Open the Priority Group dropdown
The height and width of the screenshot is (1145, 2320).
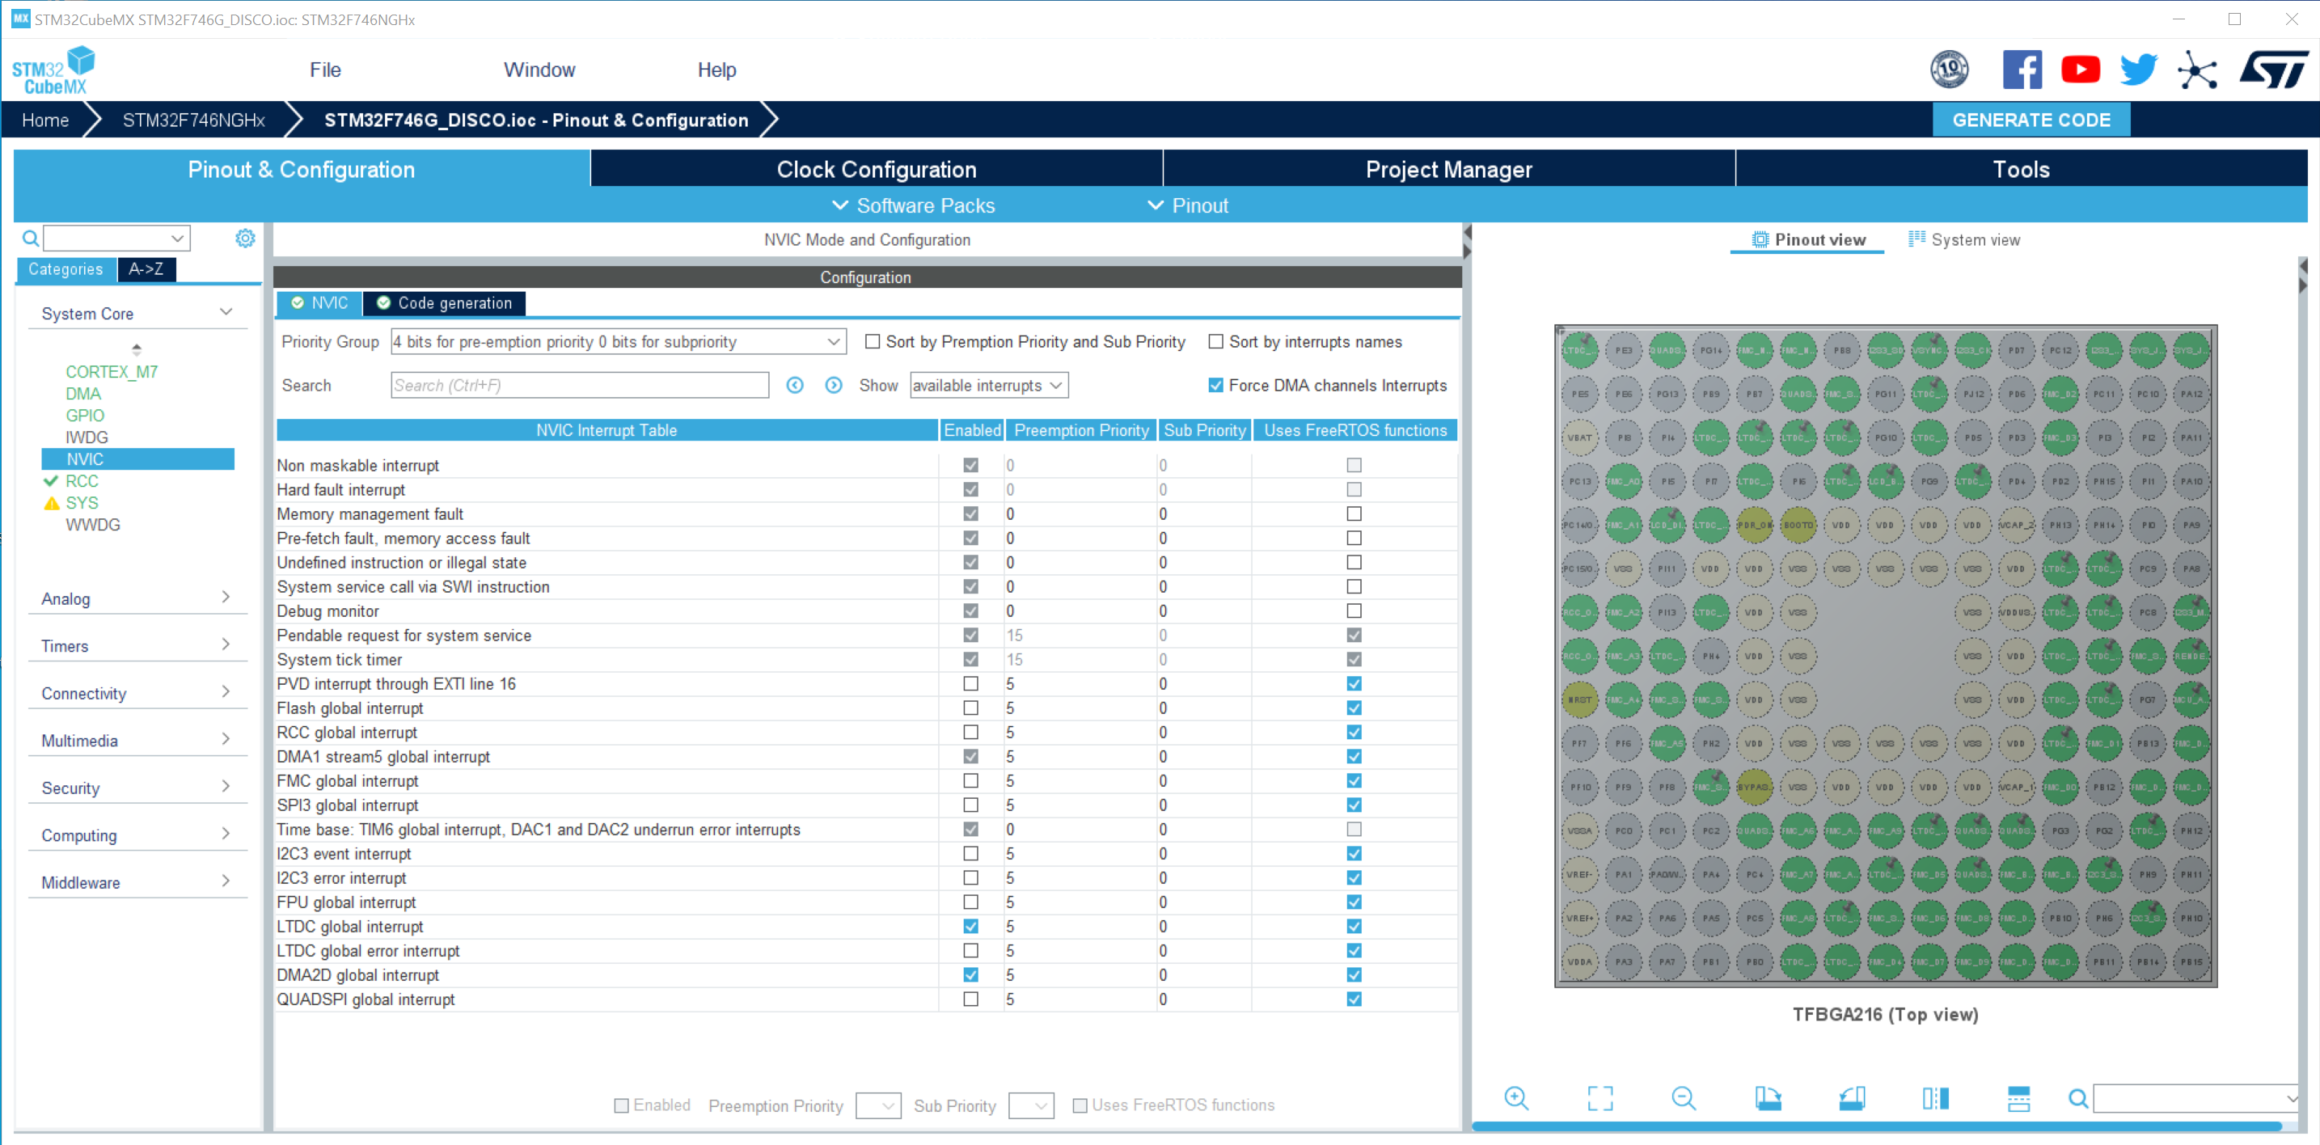[x=618, y=341]
